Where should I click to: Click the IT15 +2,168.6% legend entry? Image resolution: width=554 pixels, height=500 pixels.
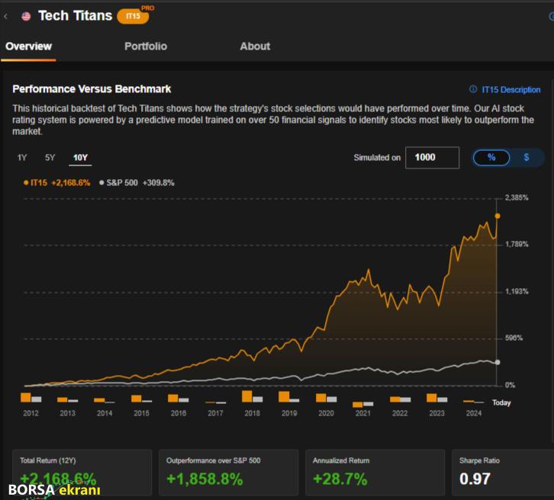[x=56, y=183]
